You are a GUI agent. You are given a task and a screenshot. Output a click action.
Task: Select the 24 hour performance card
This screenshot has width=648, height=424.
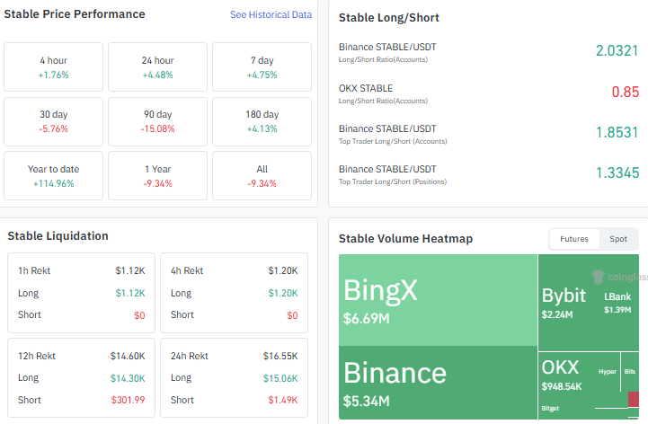pyautogui.click(x=157, y=67)
